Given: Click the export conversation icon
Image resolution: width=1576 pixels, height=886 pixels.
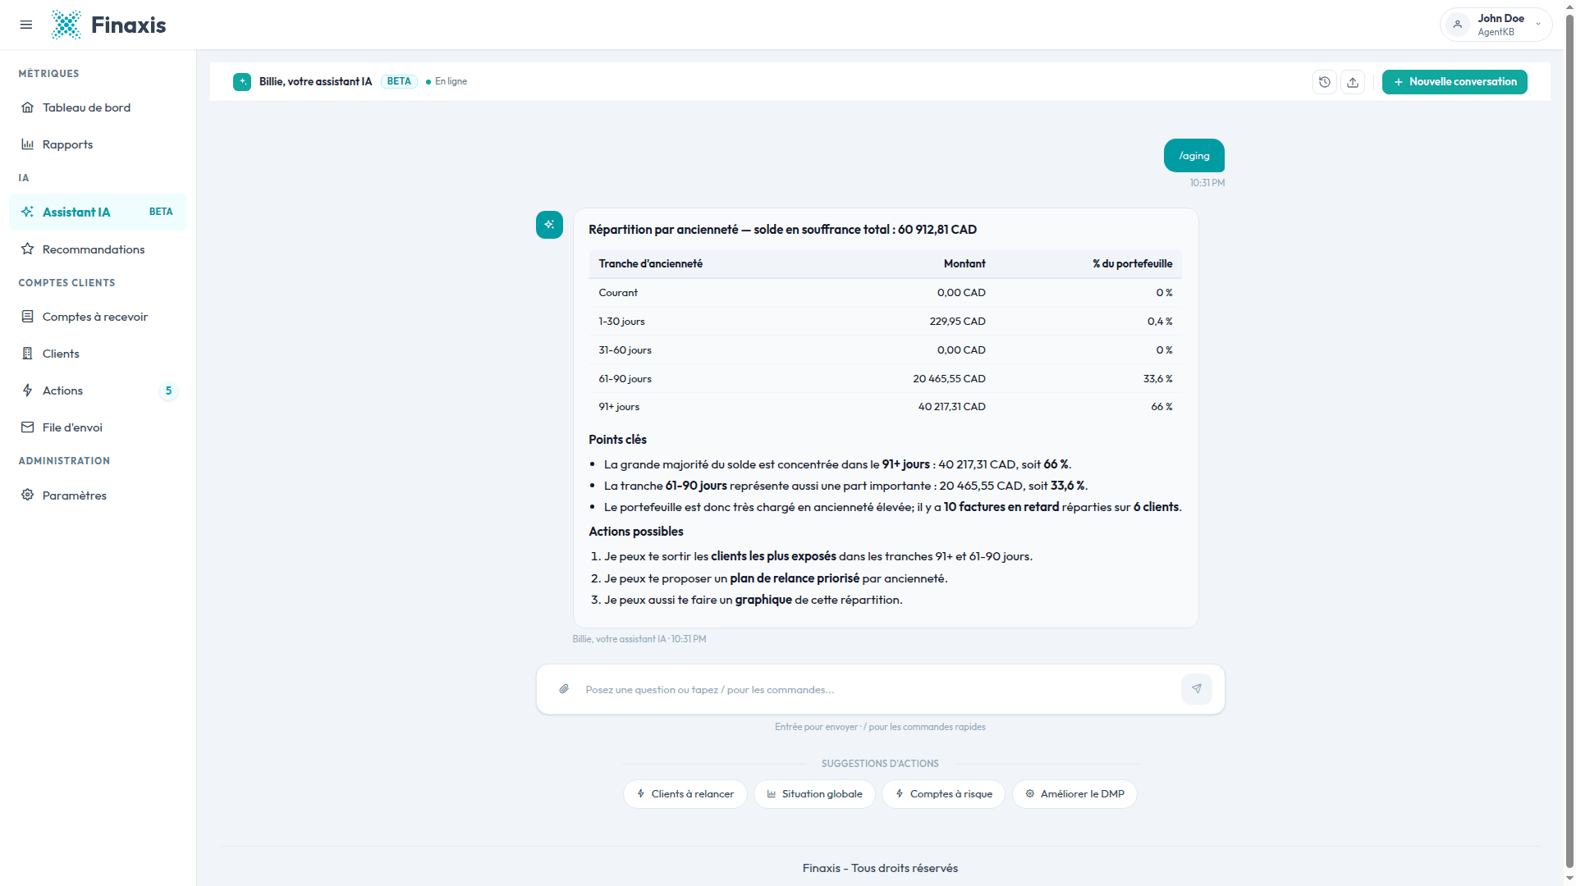Looking at the screenshot, I should (1353, 82).
